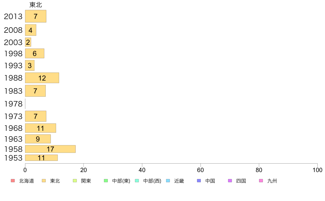The height and width of the screenshot is (201, 325).
Task: Click the 1988 bar showing 12
Action: (x=42, y=78)
